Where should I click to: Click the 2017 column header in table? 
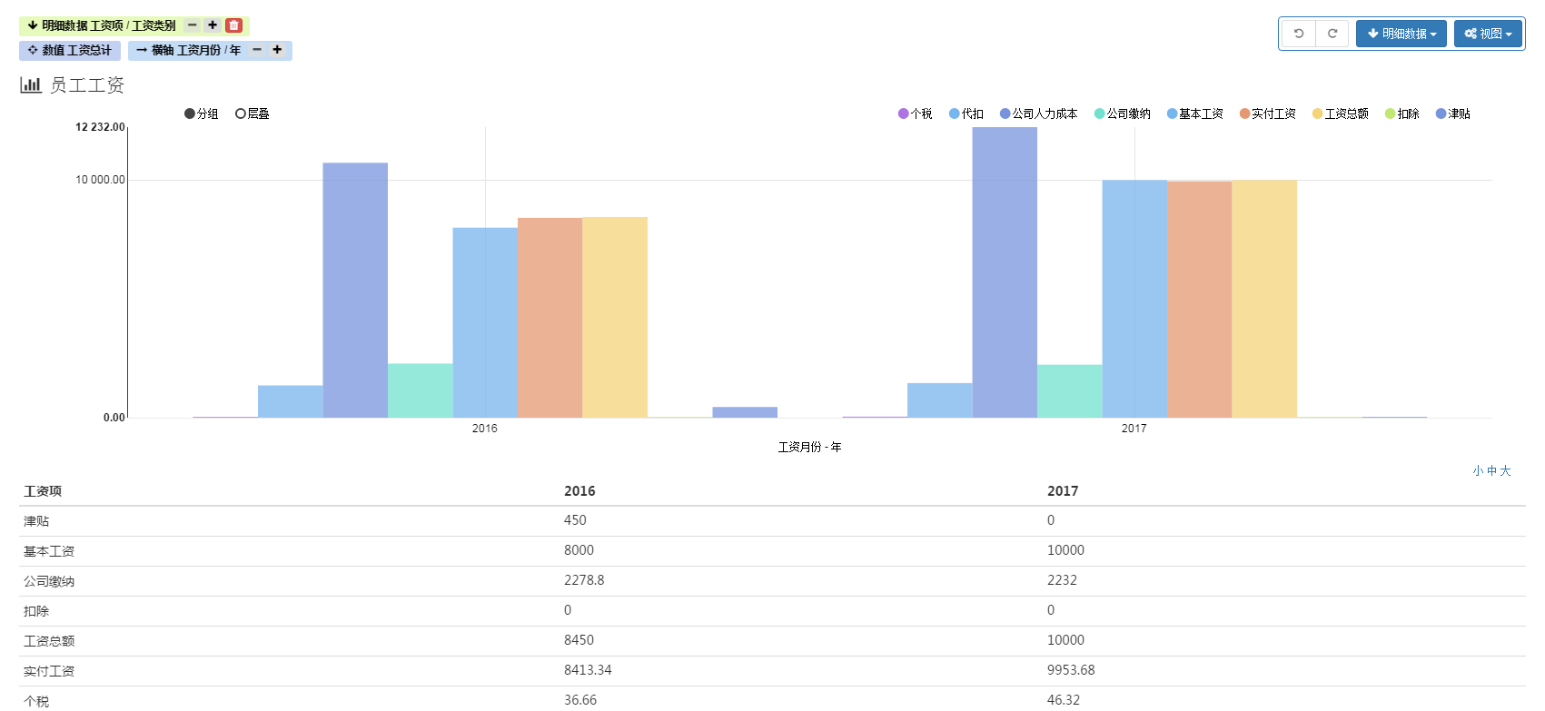tap(1062, 490)
